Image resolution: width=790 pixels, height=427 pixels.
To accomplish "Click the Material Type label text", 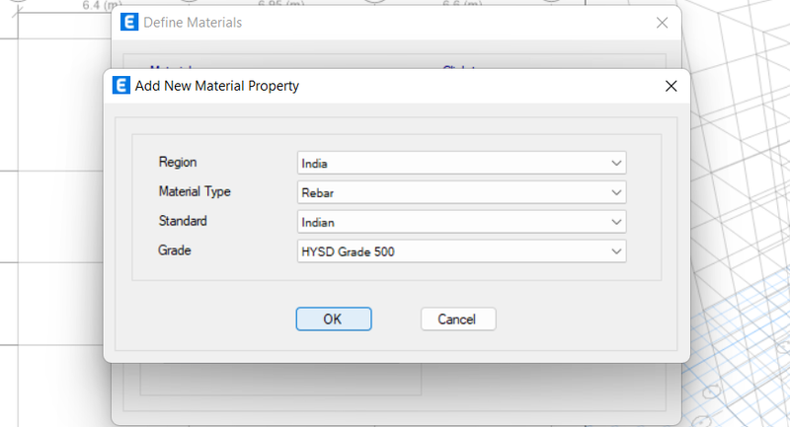I will coord(195,191).
